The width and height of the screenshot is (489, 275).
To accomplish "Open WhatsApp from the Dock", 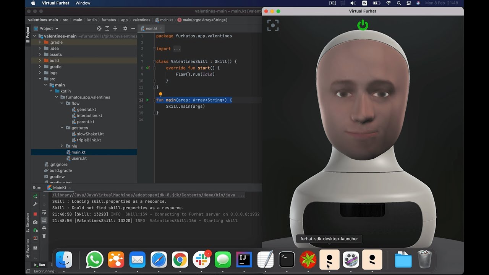I will click(94, 260).
